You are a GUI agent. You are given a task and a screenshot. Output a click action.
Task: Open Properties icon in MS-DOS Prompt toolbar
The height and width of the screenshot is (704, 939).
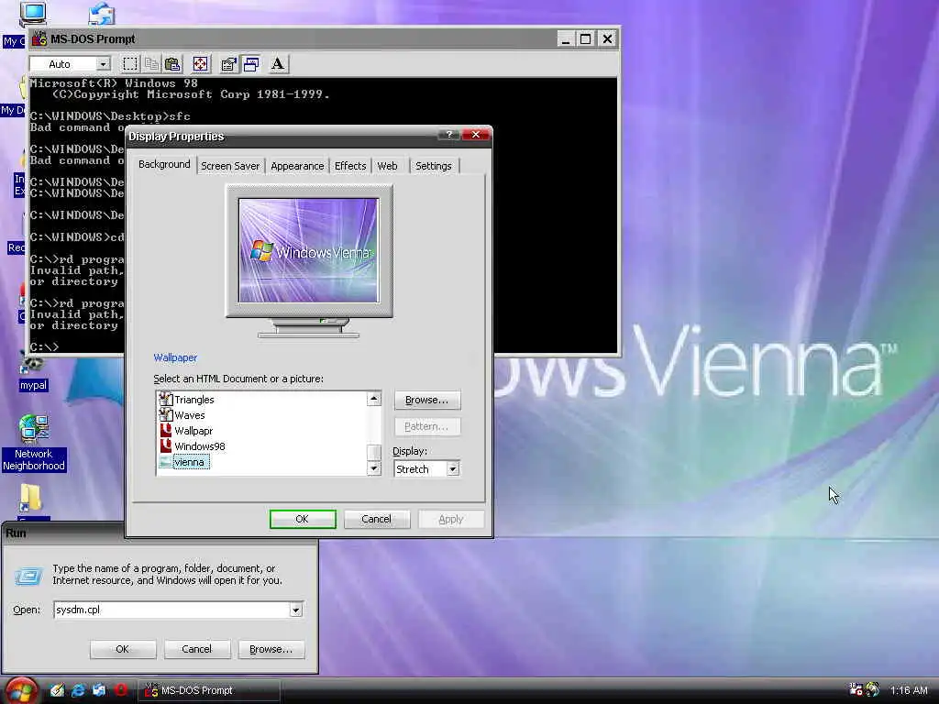(x=228, y=64)
